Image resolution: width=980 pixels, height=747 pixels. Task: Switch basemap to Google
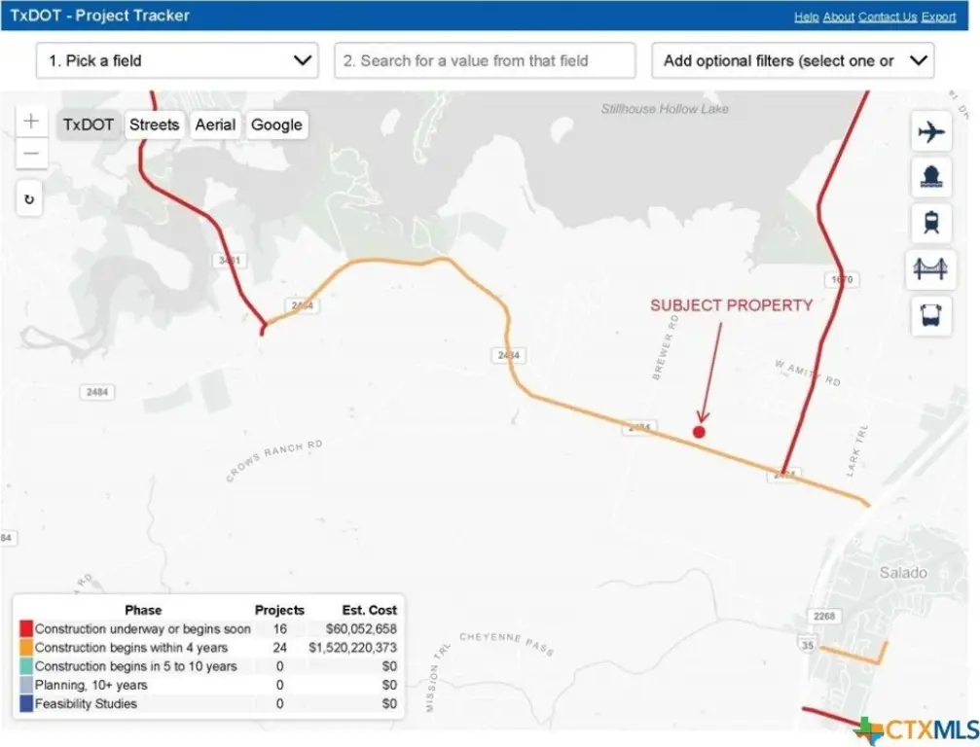(276, 124)
